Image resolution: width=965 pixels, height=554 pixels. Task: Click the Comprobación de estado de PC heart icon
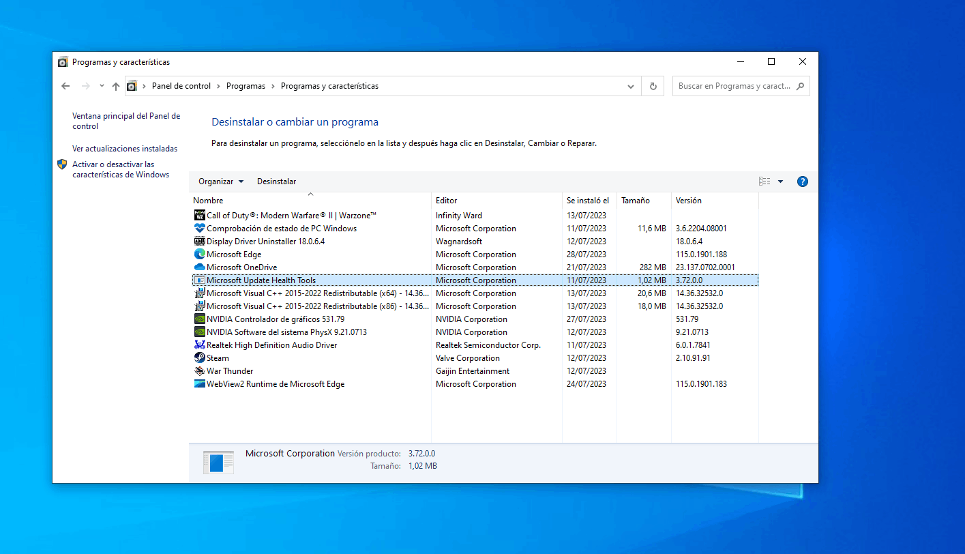tap(200, 229)
